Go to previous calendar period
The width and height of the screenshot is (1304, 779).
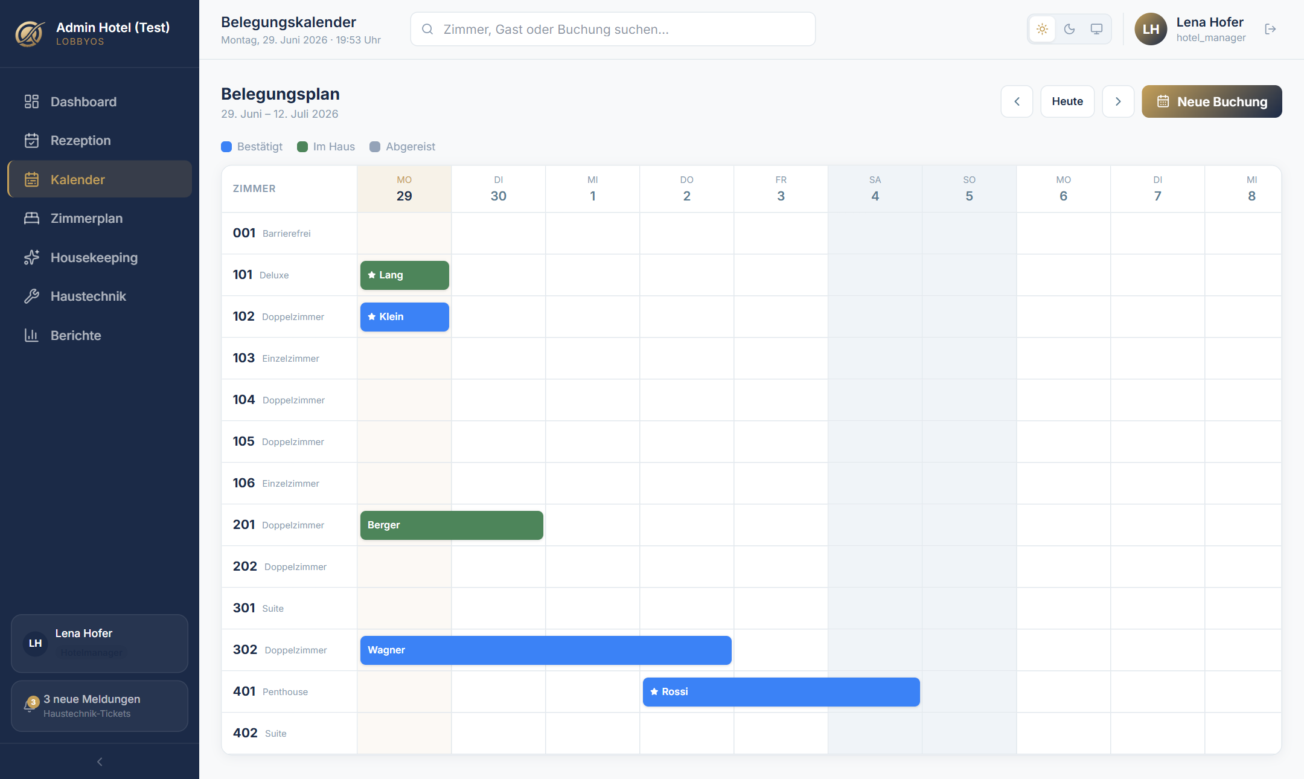(x=1017, y=101)
